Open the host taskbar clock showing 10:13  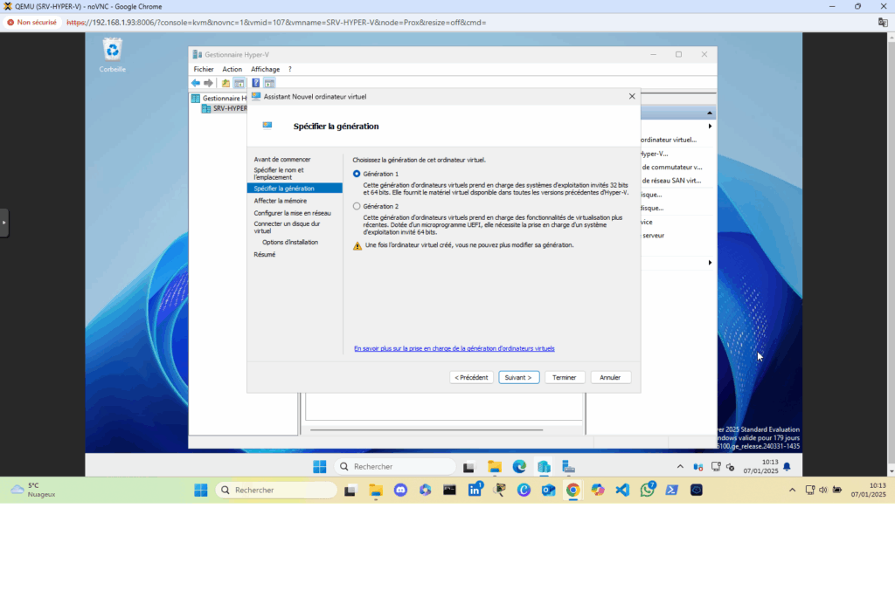869,490
